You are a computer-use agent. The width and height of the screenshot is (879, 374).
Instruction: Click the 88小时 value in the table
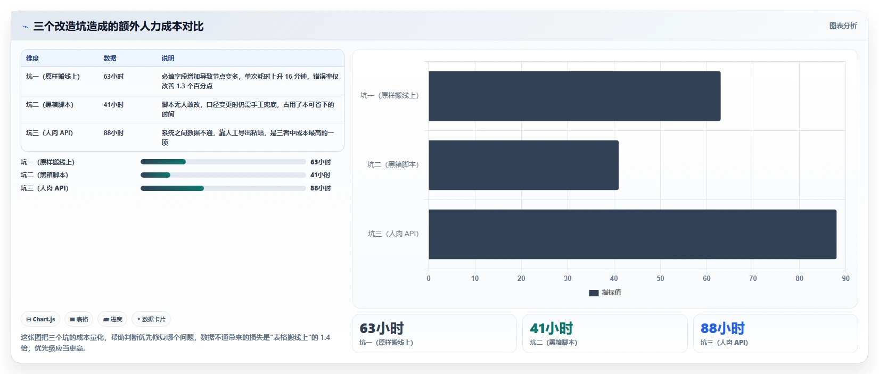113,133
